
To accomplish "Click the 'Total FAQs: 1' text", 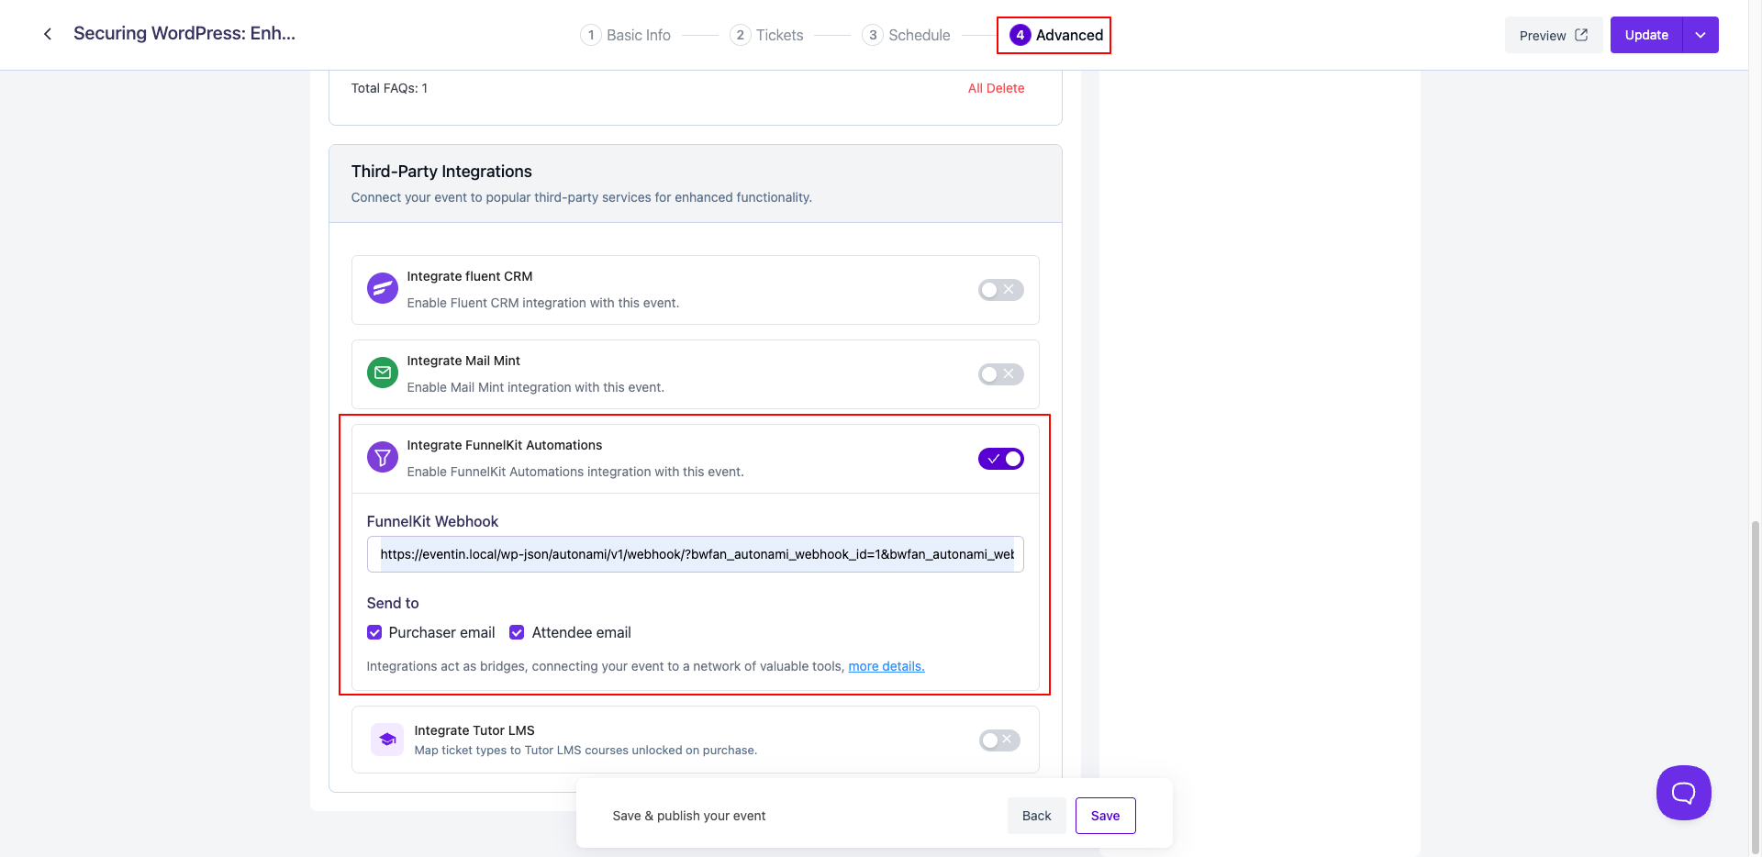I will point(389,88).
